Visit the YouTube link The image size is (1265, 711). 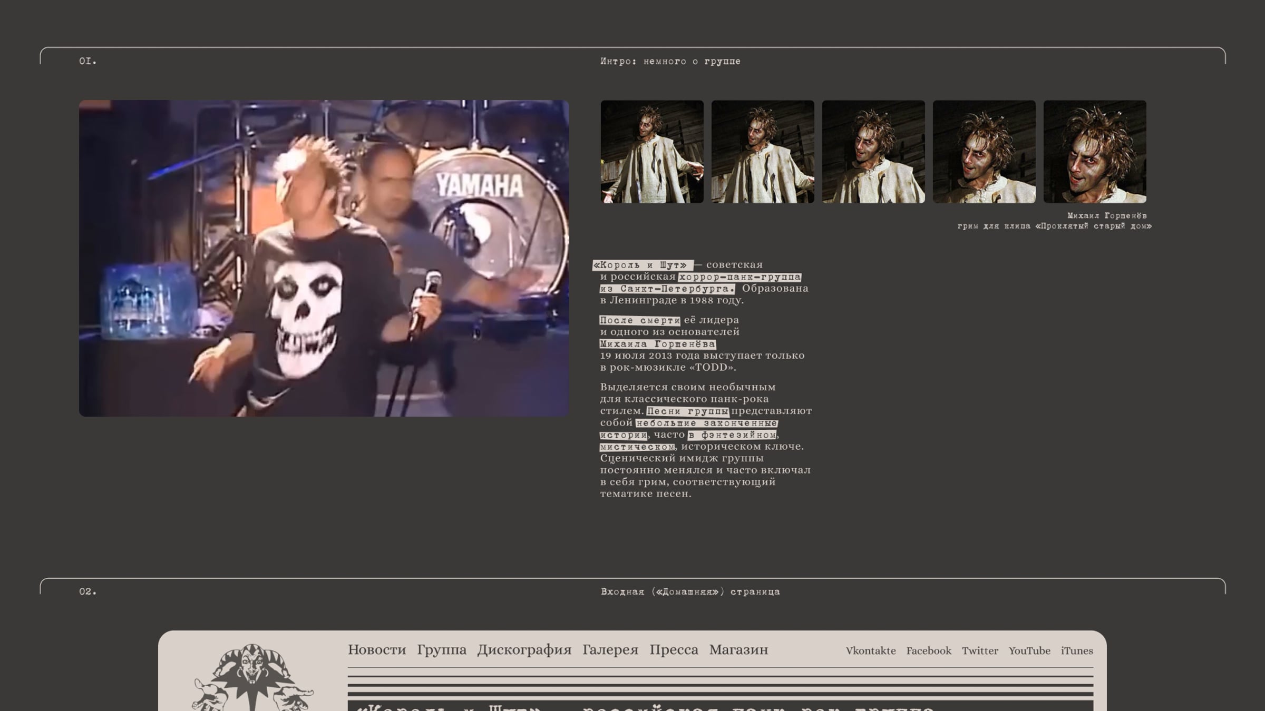1029,651
